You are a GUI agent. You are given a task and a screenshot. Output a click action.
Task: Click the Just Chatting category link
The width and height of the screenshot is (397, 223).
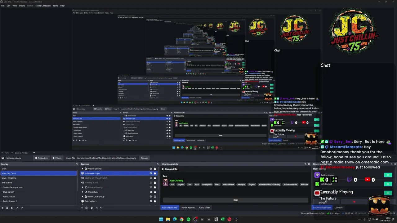(176, 181)
